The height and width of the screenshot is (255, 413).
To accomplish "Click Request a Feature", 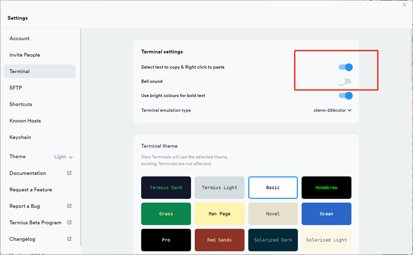I will pos(31,189).
